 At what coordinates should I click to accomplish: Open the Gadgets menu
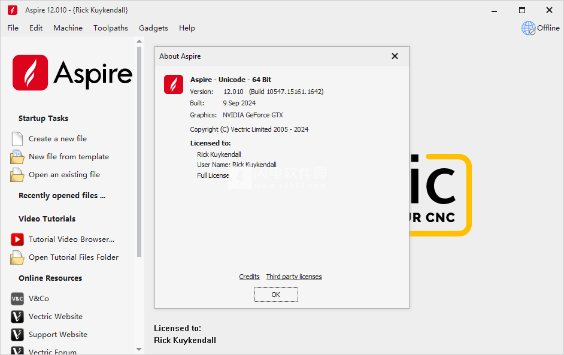pyautogui.click(x=154, y=28)
